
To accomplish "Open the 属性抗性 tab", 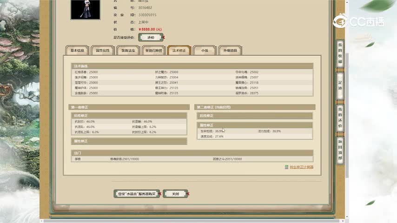I will pyautogui.click(x=103, y=50).
